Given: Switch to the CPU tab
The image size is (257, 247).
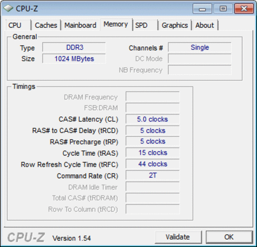Looking at the screenshot, I should tap(18, 25).
